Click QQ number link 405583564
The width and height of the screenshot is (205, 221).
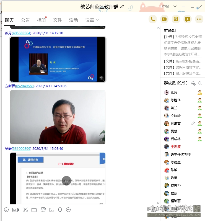point(22,33)
